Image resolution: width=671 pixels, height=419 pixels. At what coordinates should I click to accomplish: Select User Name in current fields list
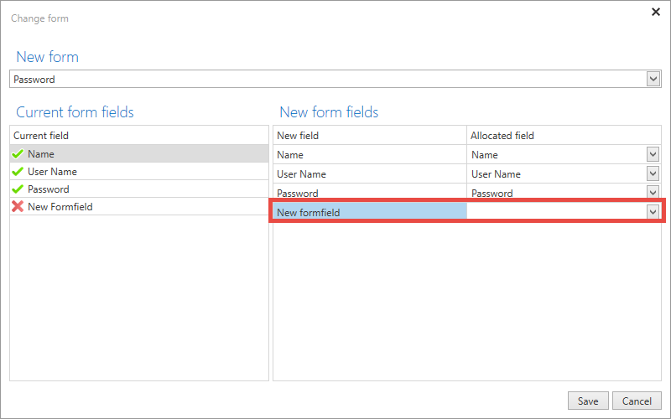pos(139,172)
